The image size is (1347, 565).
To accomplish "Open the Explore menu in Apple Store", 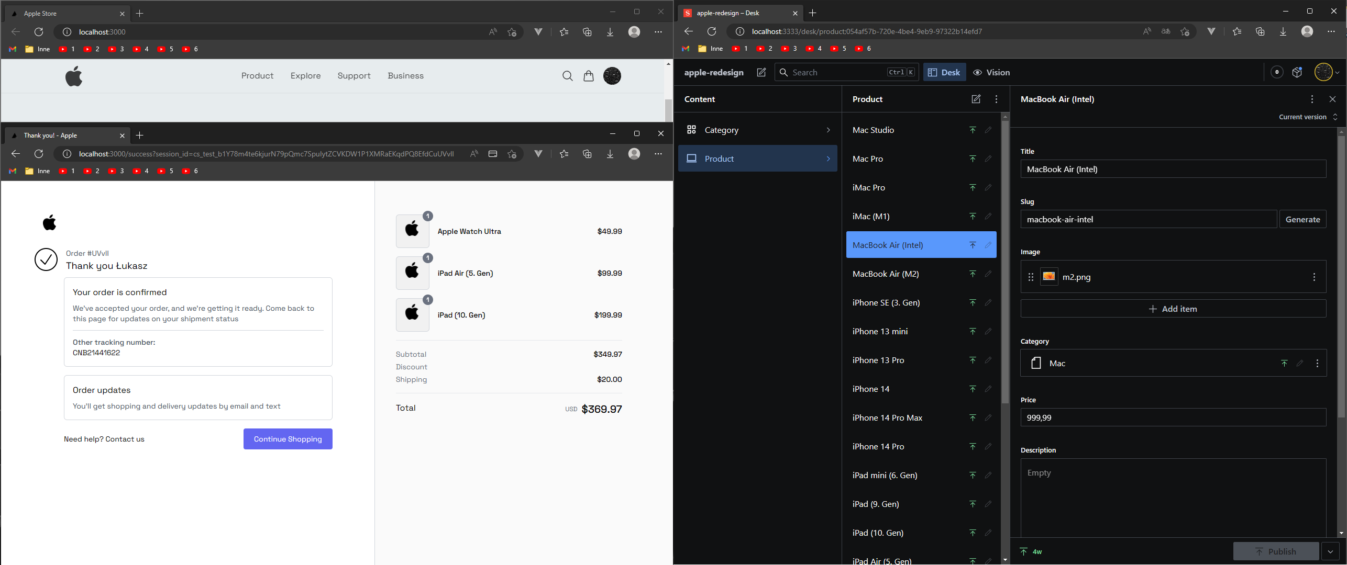I will pyautogui.click(x=305, y=76).
